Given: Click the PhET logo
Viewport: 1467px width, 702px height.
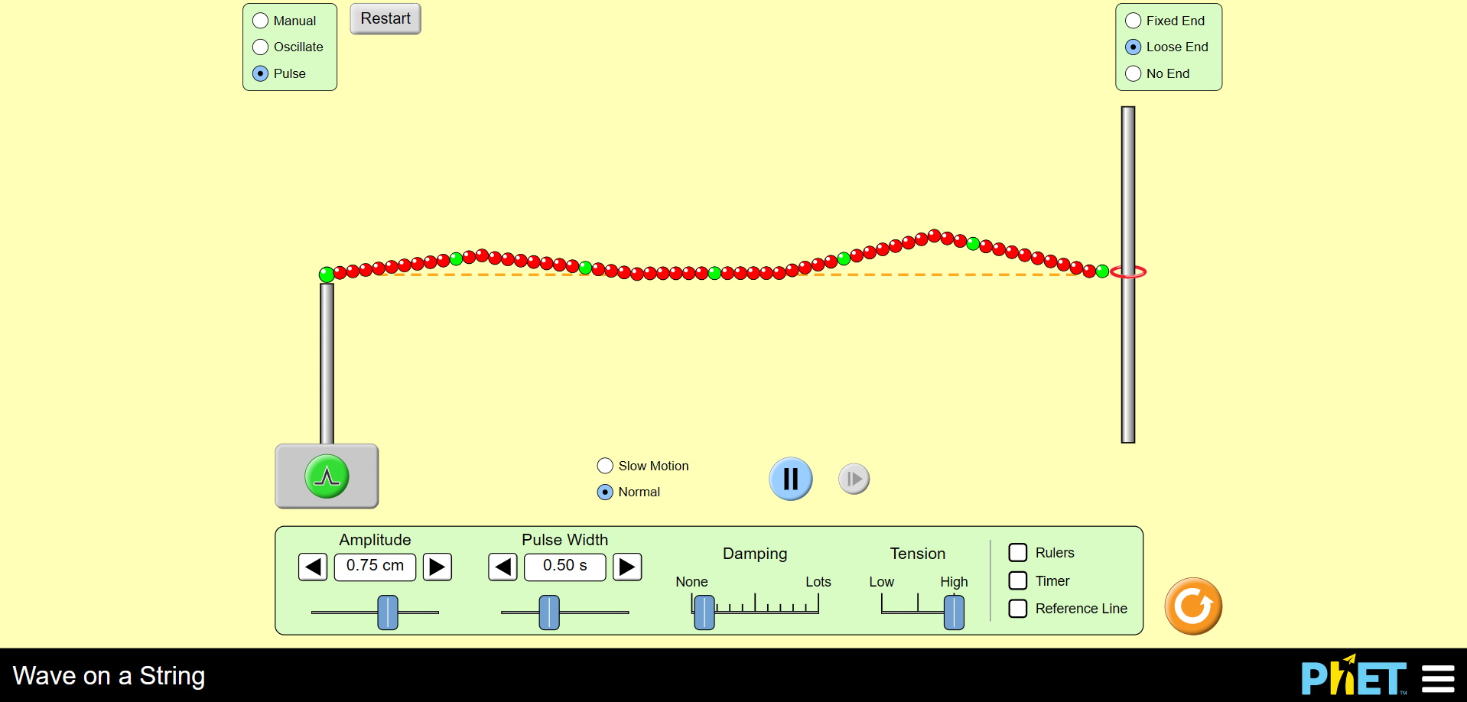Looking at the screenshot, I should (x=1354, y=676).
